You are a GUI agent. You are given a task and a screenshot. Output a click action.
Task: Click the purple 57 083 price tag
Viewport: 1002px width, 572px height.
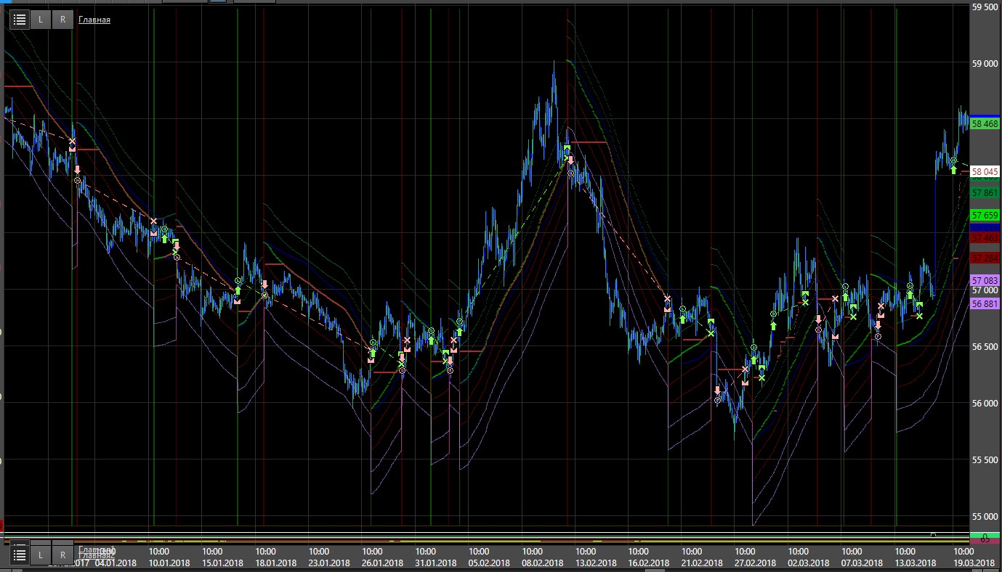985,280
